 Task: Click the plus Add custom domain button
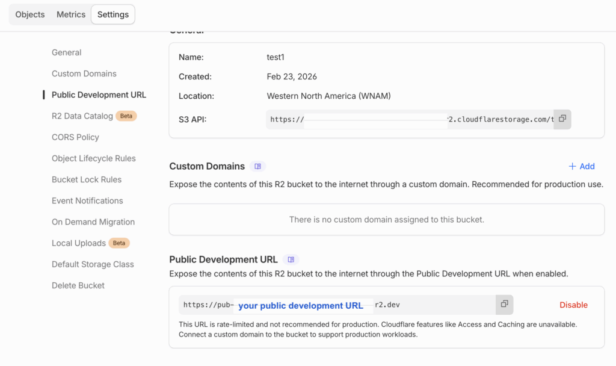tap(581, 166)
